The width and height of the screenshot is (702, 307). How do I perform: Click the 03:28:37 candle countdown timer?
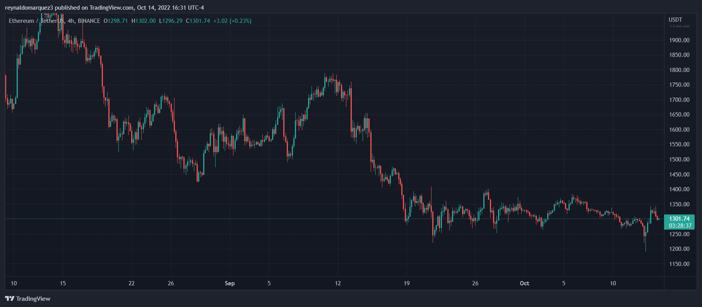pos(680,226)
